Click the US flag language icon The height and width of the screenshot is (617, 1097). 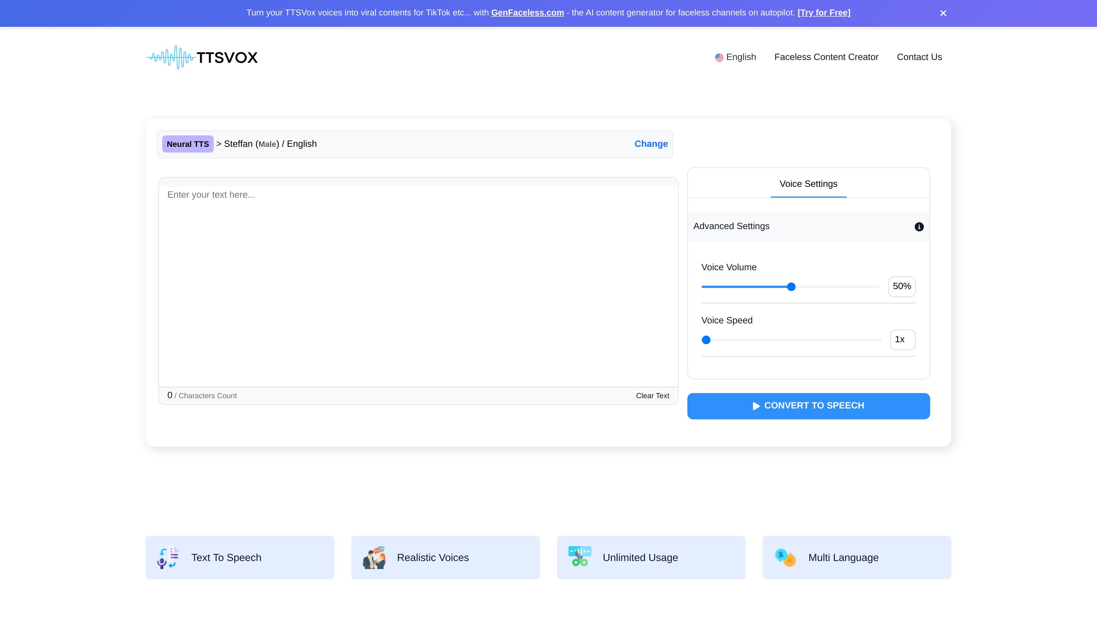click(x=719, y=57)
